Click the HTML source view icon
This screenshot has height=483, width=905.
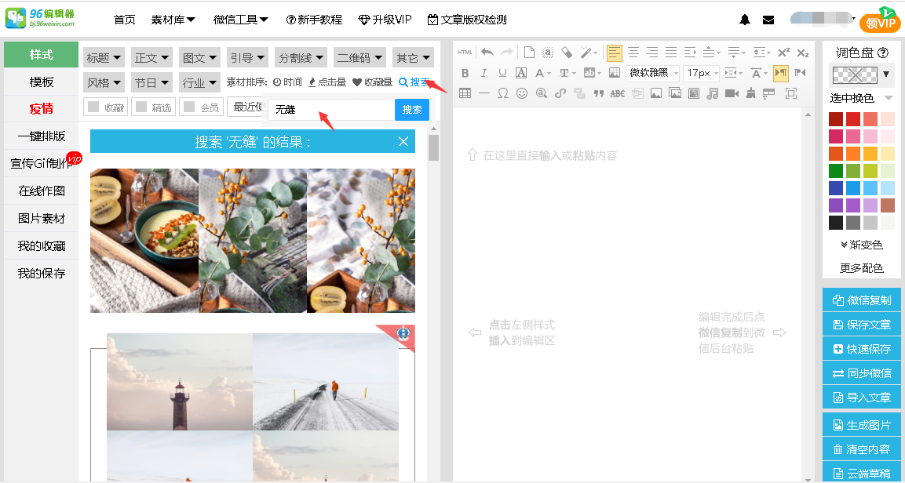pos(465,53)
